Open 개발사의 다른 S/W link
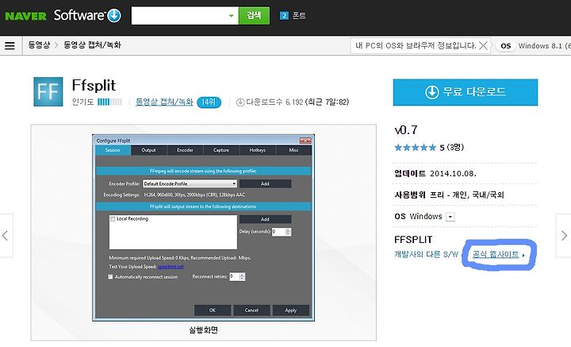The height and width of the screenshot is (347, 571). [x=426, y=254]
